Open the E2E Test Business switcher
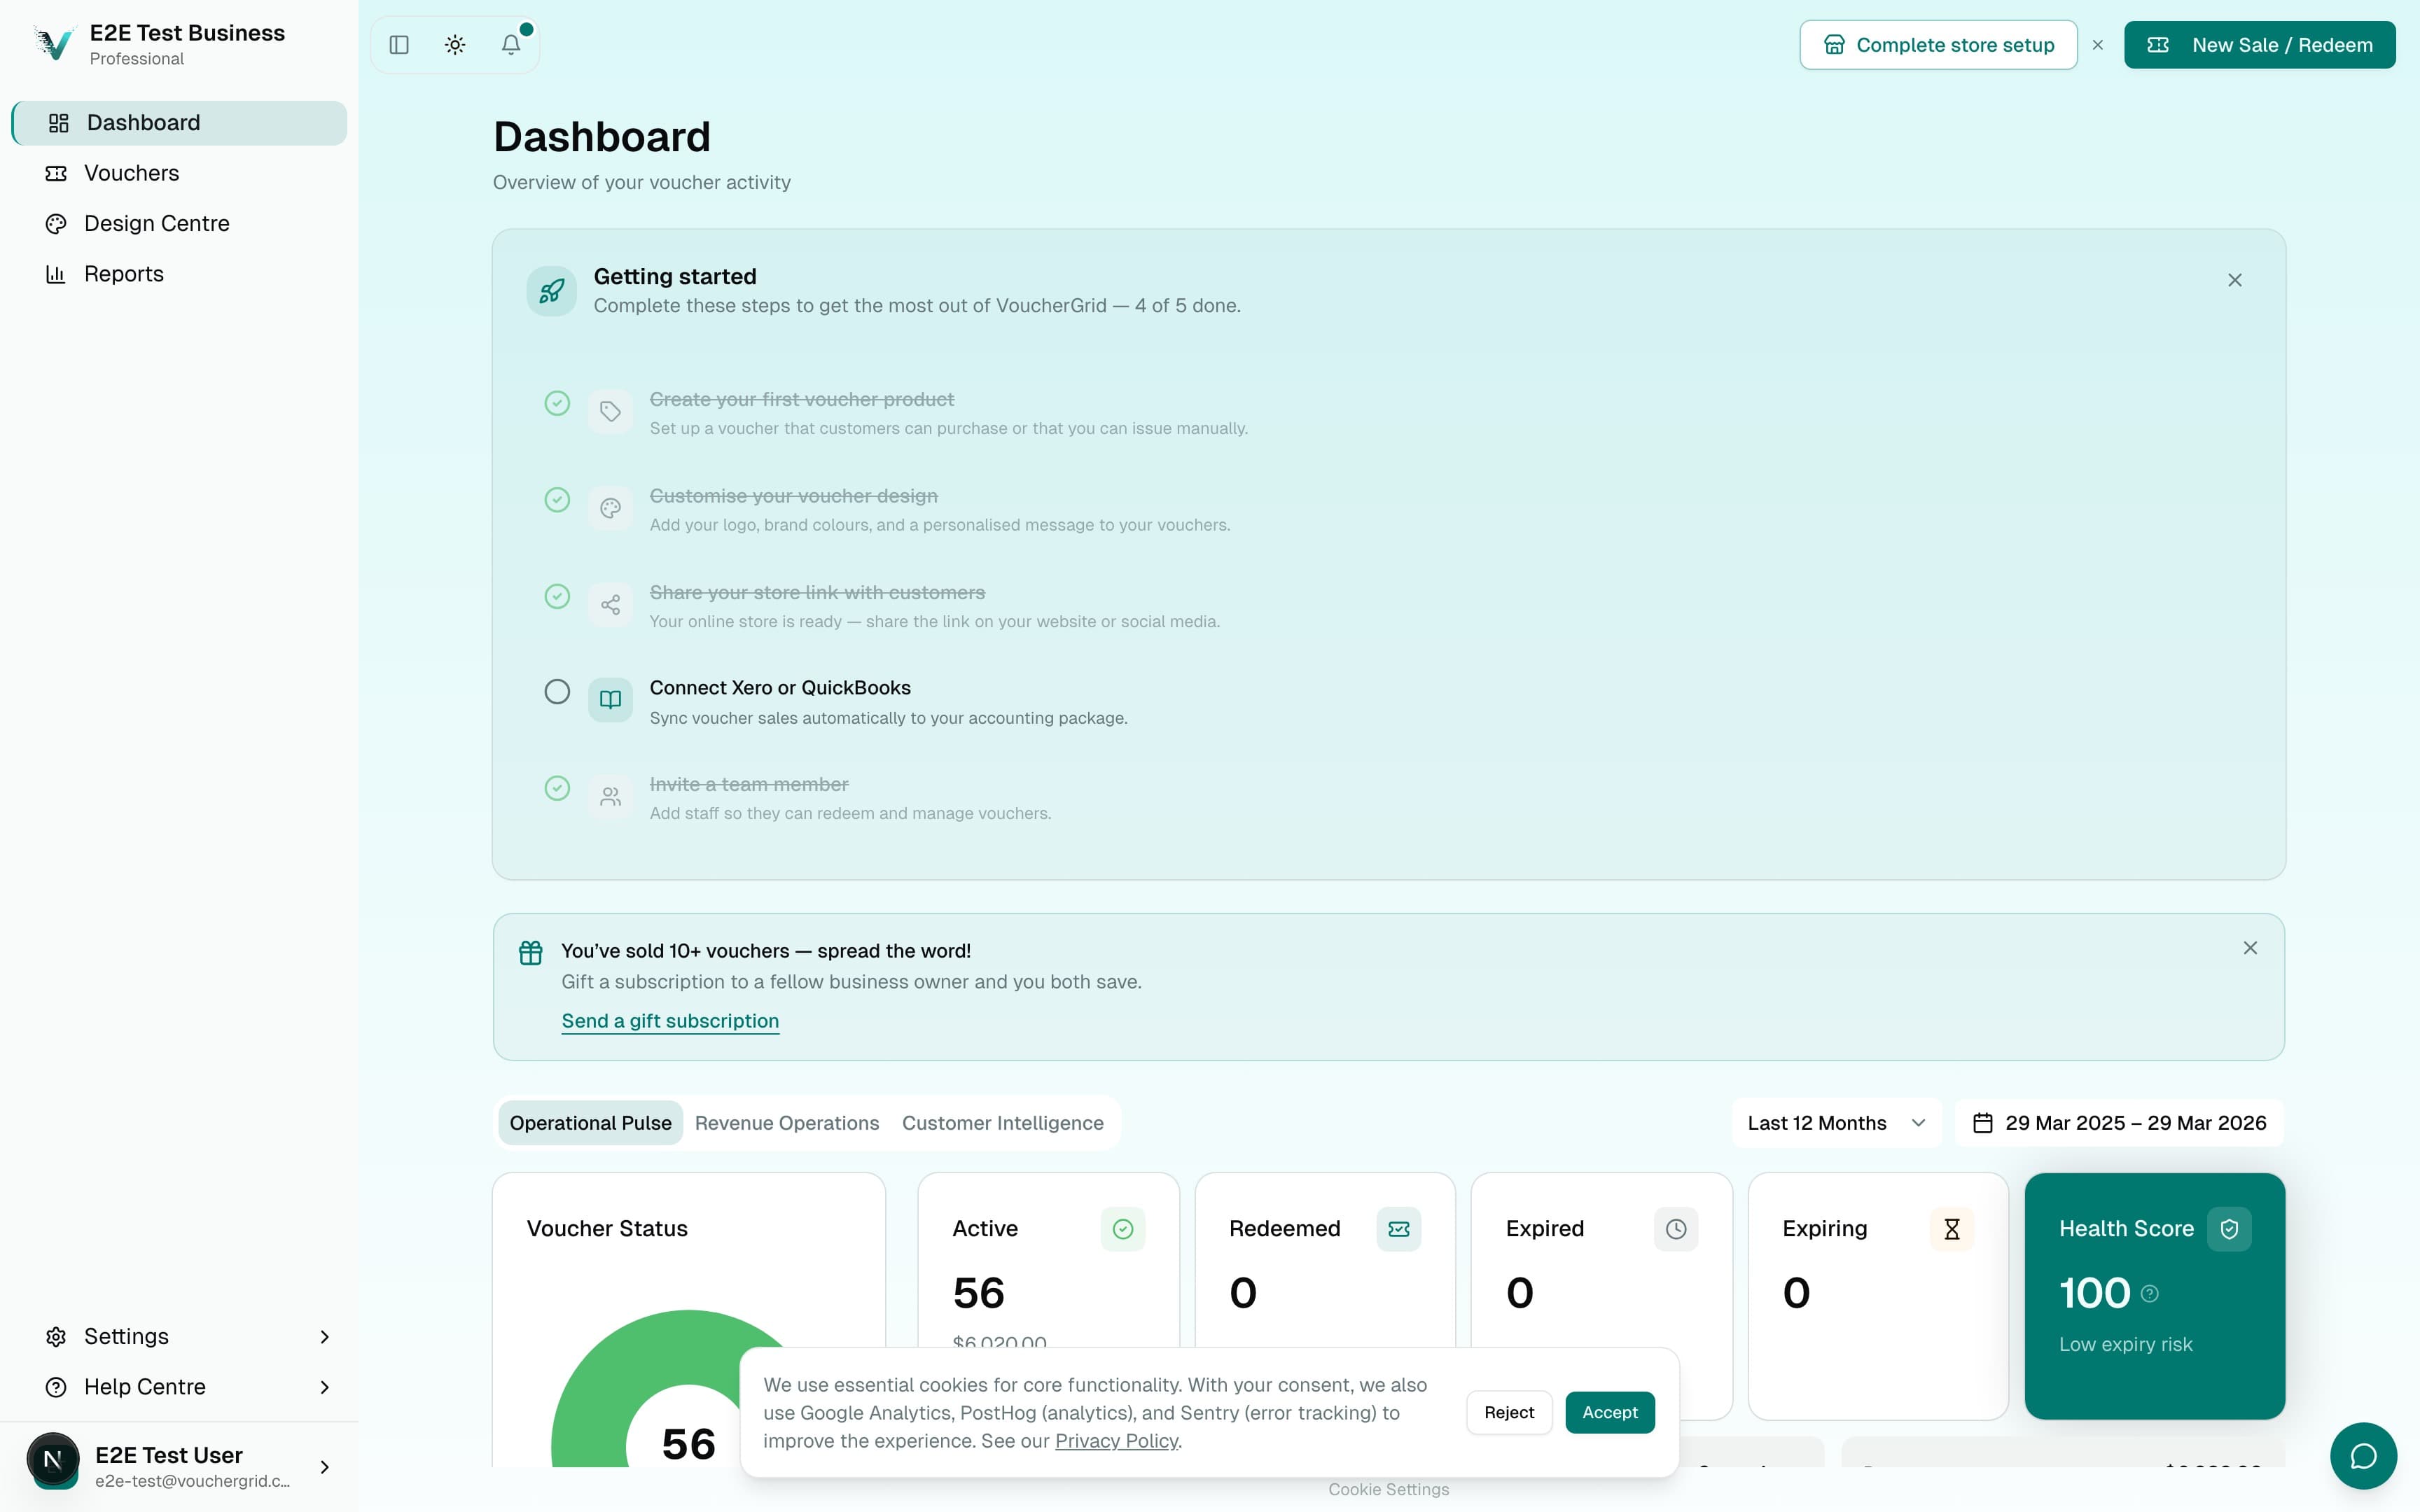The height and width of the screenshot is (1512, 2420). (x=179, y=45)
